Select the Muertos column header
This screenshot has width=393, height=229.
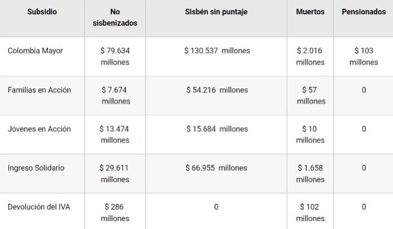point(310,12)
